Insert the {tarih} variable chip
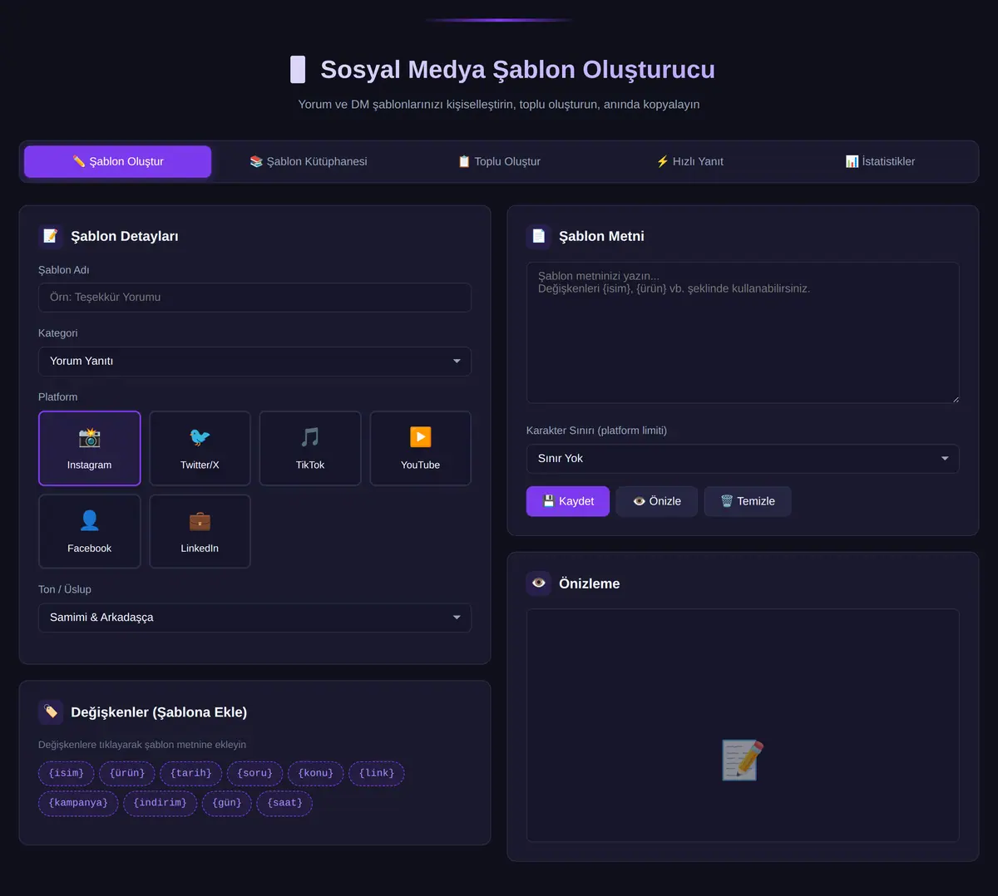The width and height of the screenshot is (998, 896). pos(191,773)
